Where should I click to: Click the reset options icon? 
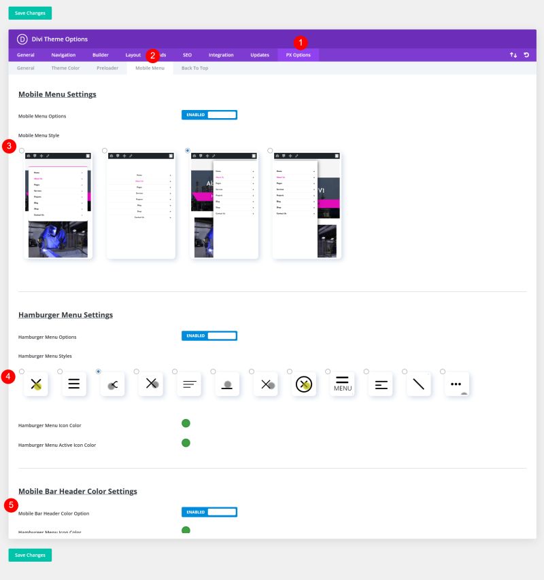click(x=526, y=54)
